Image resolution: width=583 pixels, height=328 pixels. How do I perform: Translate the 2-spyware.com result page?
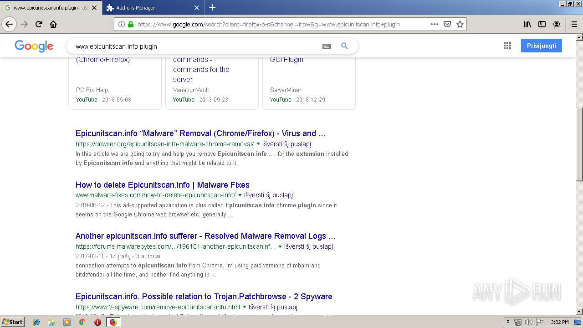273,307
